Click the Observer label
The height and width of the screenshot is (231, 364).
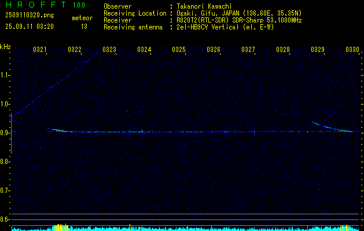click(x=117, y=6)
